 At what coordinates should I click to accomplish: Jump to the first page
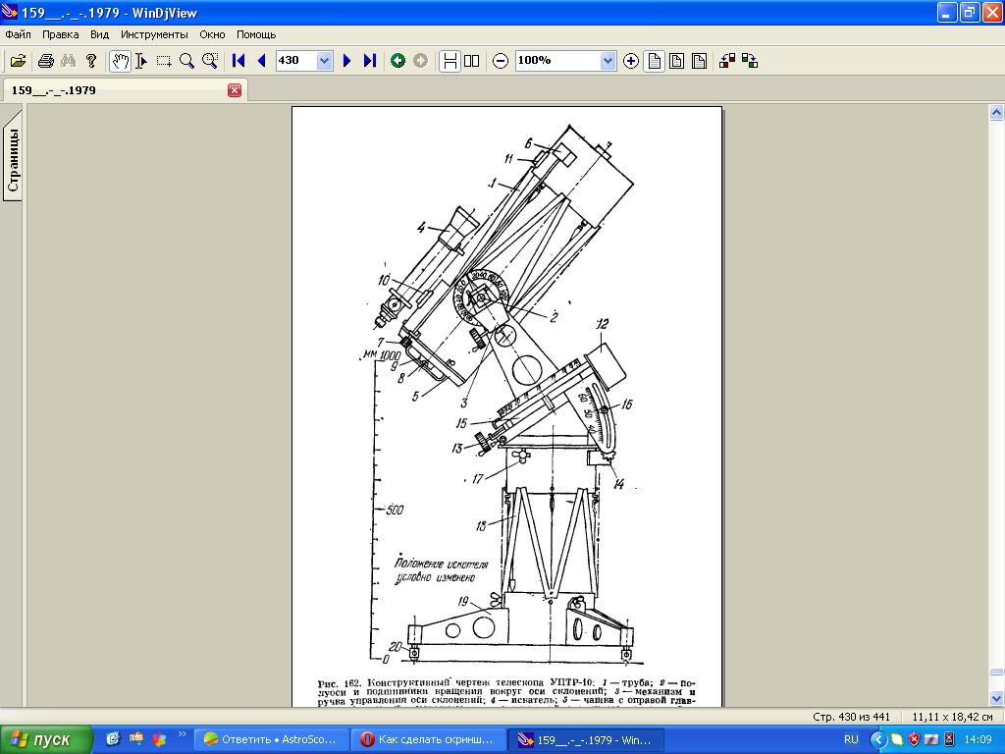(238, 61)
